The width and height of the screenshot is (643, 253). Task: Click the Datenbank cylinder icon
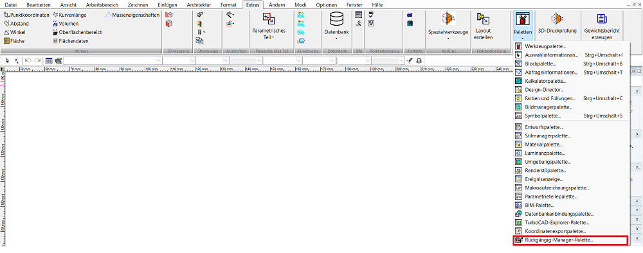(336, 19)
